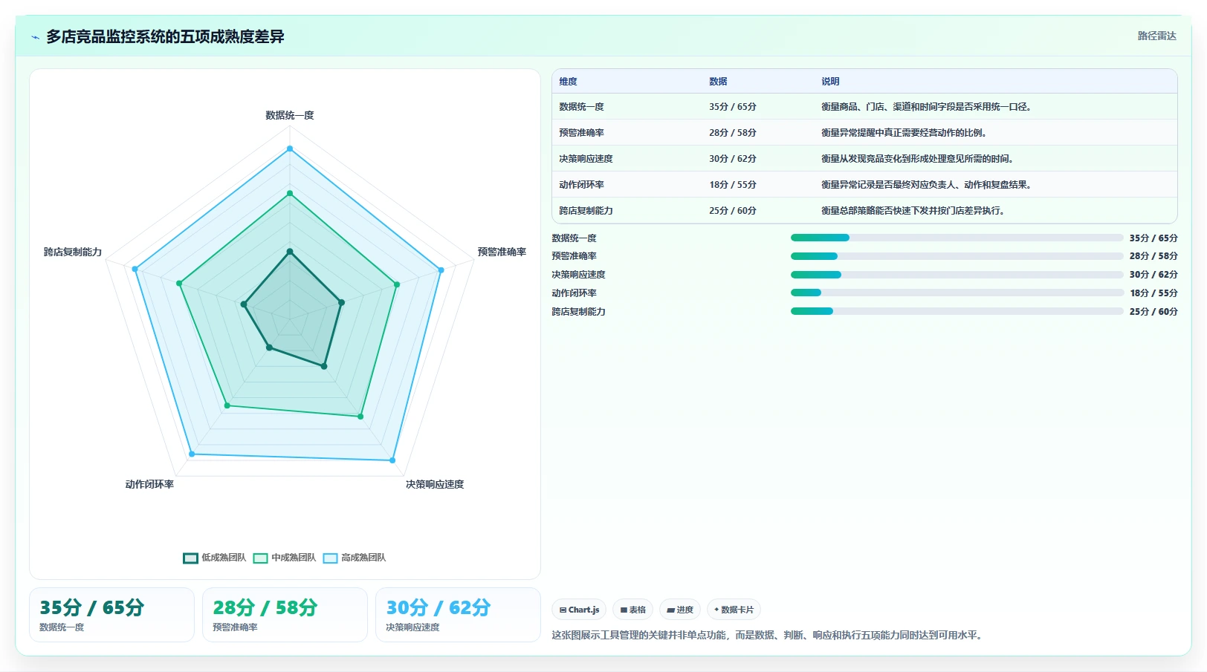
Task: Click the 30分 / 62分 progress value label
Action: pos(1153,275)
